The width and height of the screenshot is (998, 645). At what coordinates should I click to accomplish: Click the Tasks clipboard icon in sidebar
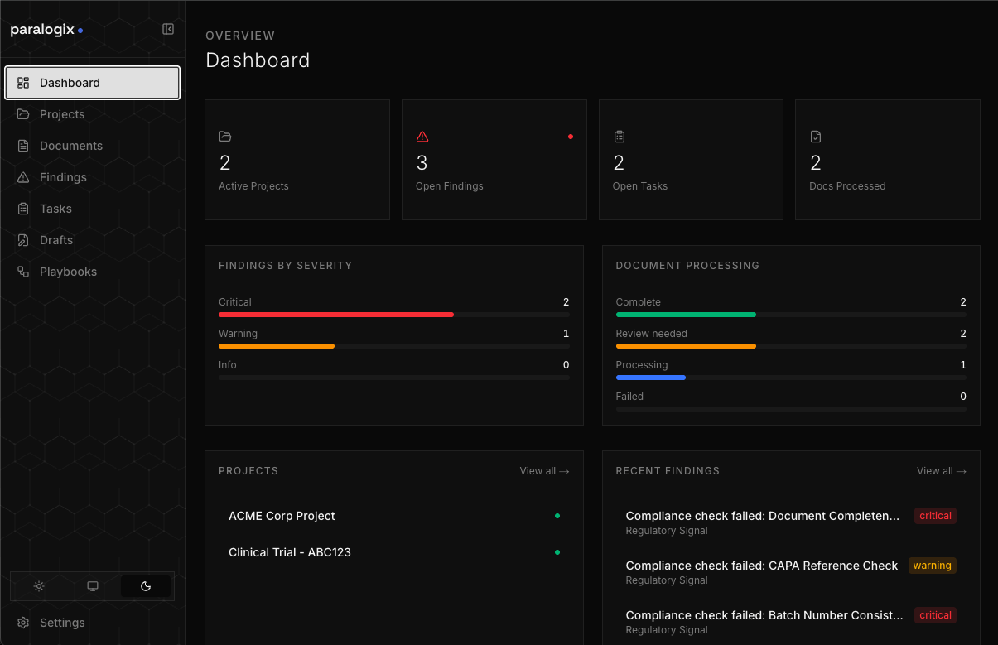23,209
